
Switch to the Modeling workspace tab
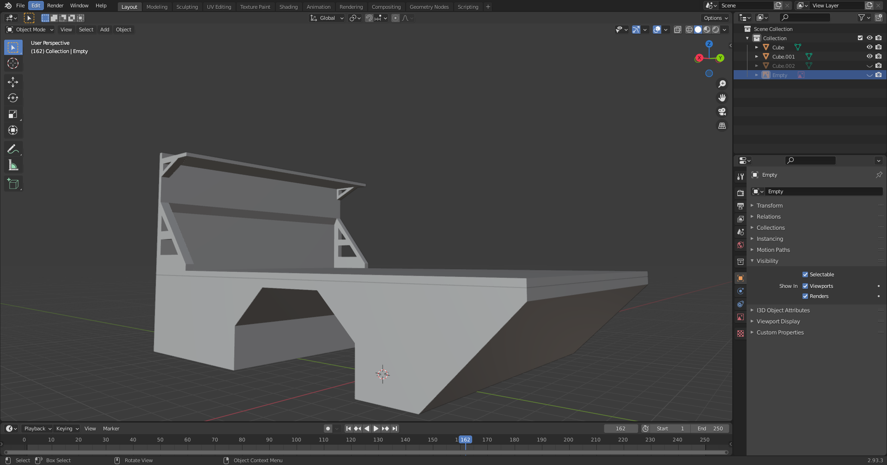click(157, 7)
